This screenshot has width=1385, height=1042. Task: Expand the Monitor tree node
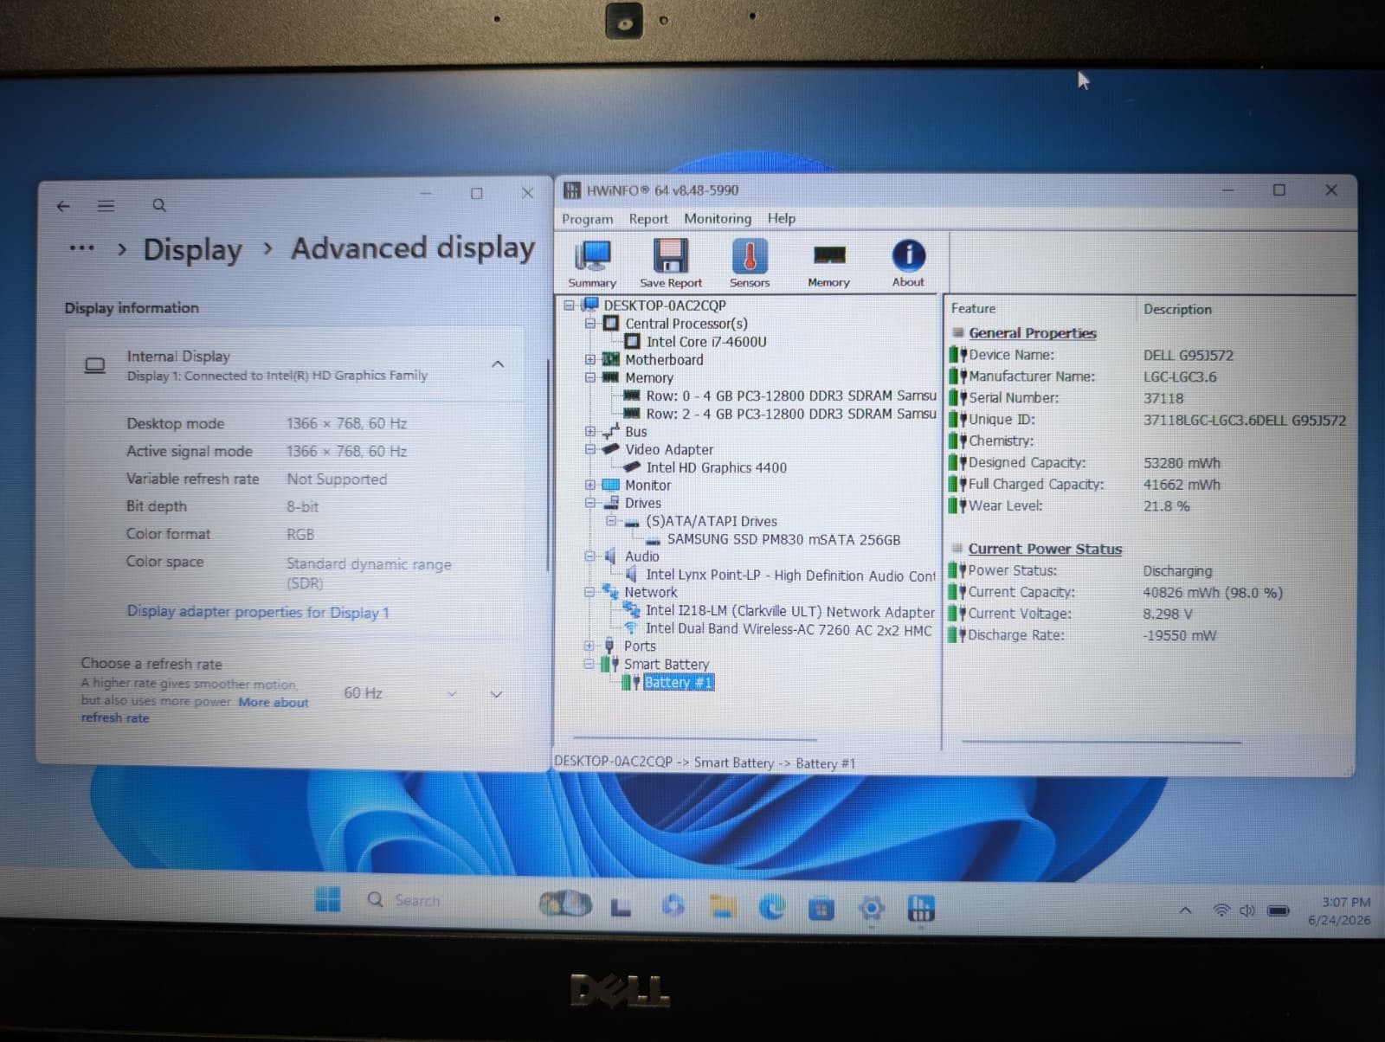point(590,485)
